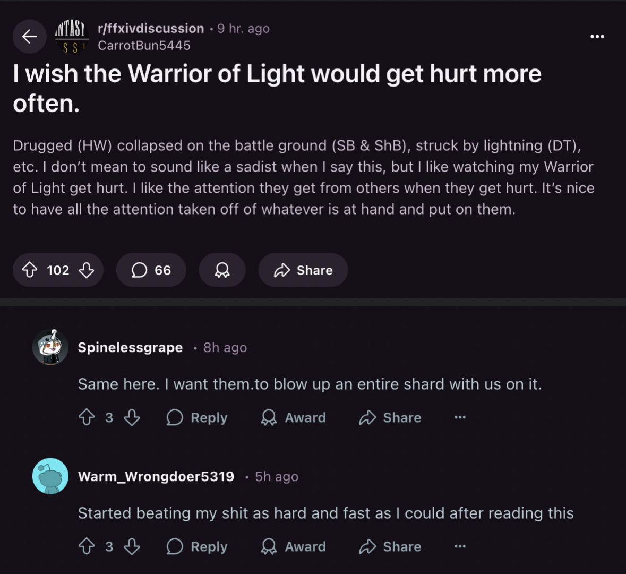
Task: Go back using the arrow button
Action: (x=30, y=37)
